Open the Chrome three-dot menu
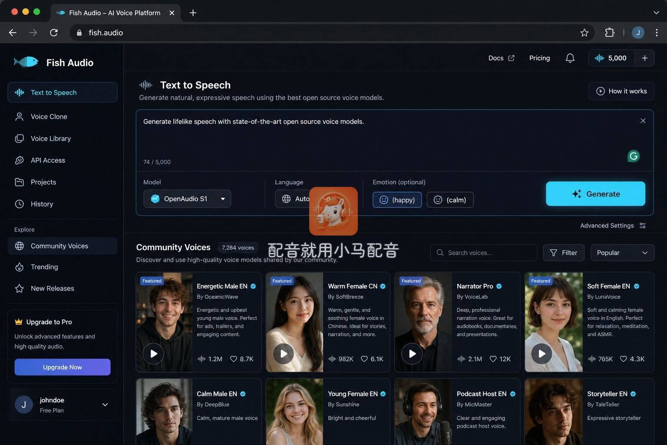 [657, 33]
